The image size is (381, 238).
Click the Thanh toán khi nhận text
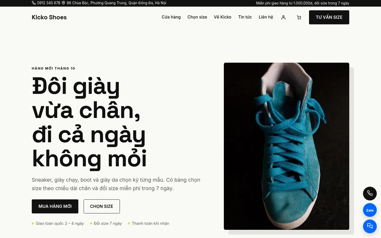pyautogui.click(x=150, y=223)
